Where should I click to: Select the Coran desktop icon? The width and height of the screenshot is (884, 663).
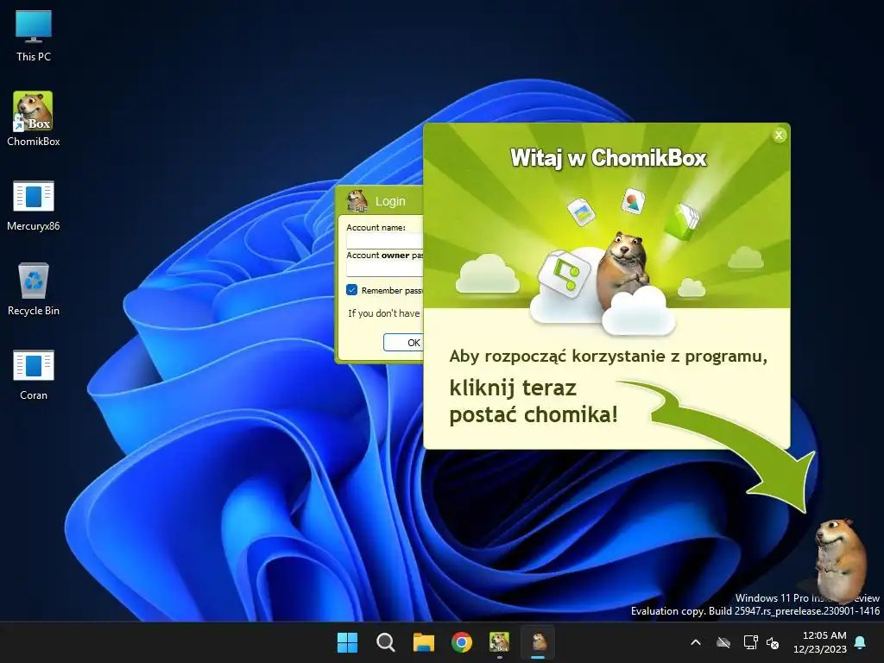tap(34, 375)
